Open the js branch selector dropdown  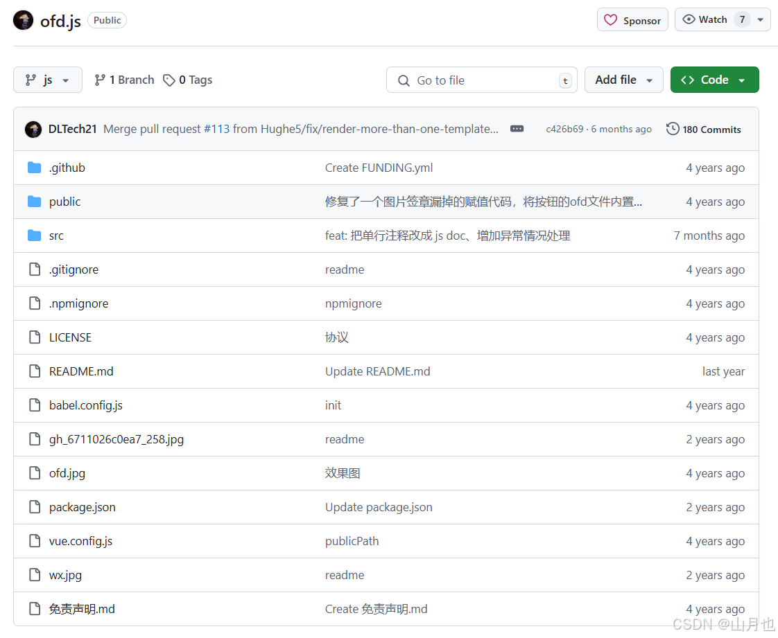pos(48,80)
